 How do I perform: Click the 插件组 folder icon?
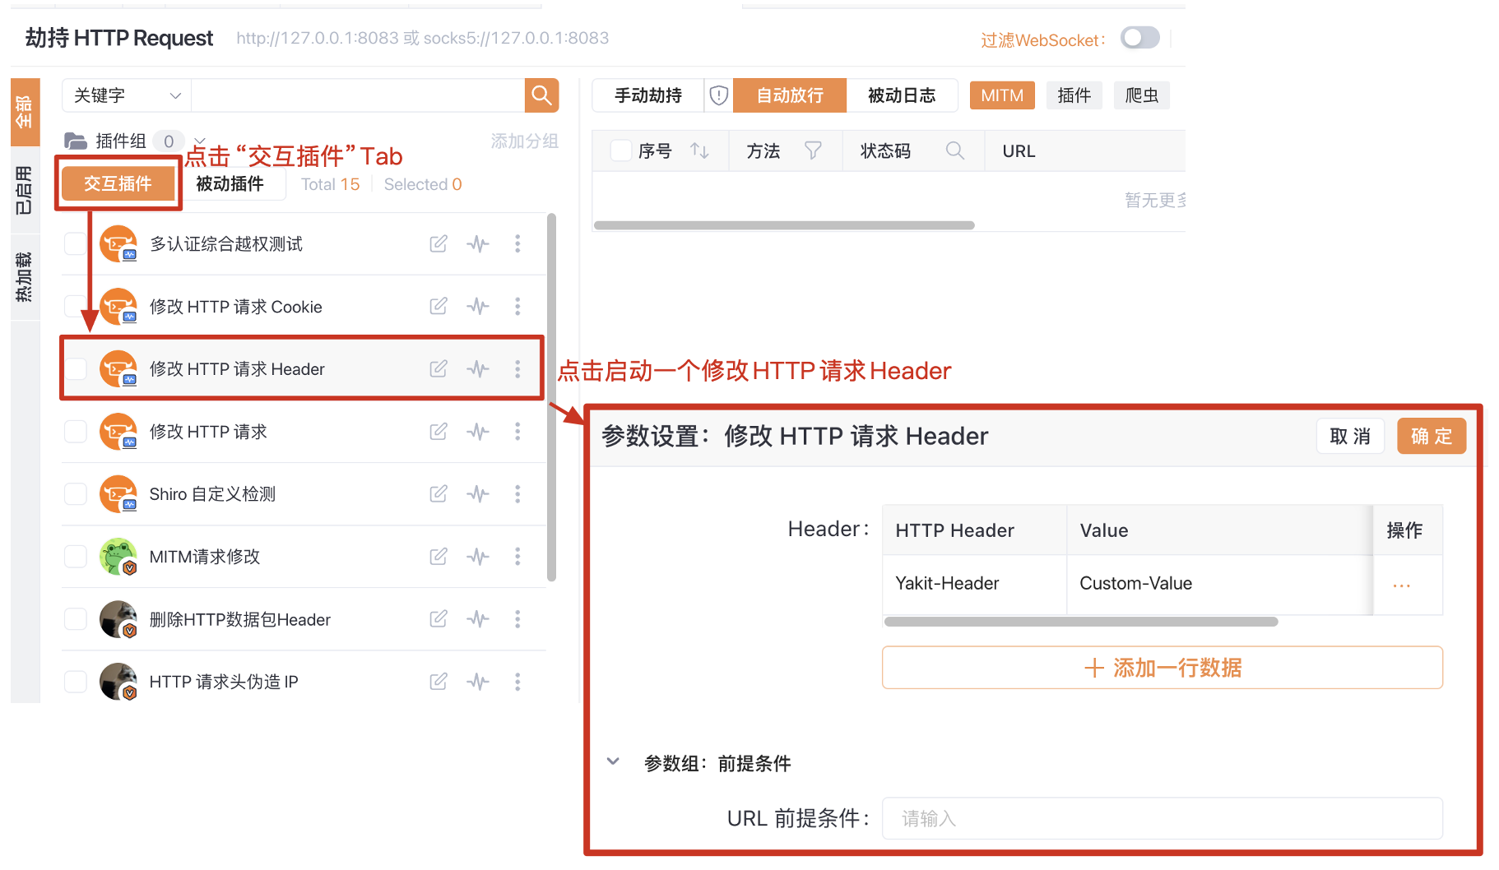[76, 141]
